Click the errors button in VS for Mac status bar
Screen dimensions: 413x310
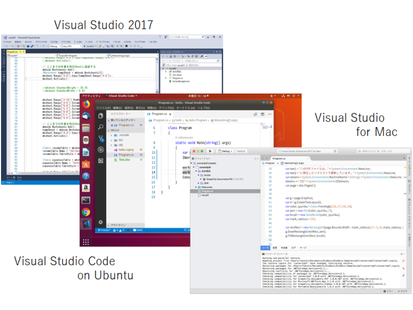click(388, 291)
